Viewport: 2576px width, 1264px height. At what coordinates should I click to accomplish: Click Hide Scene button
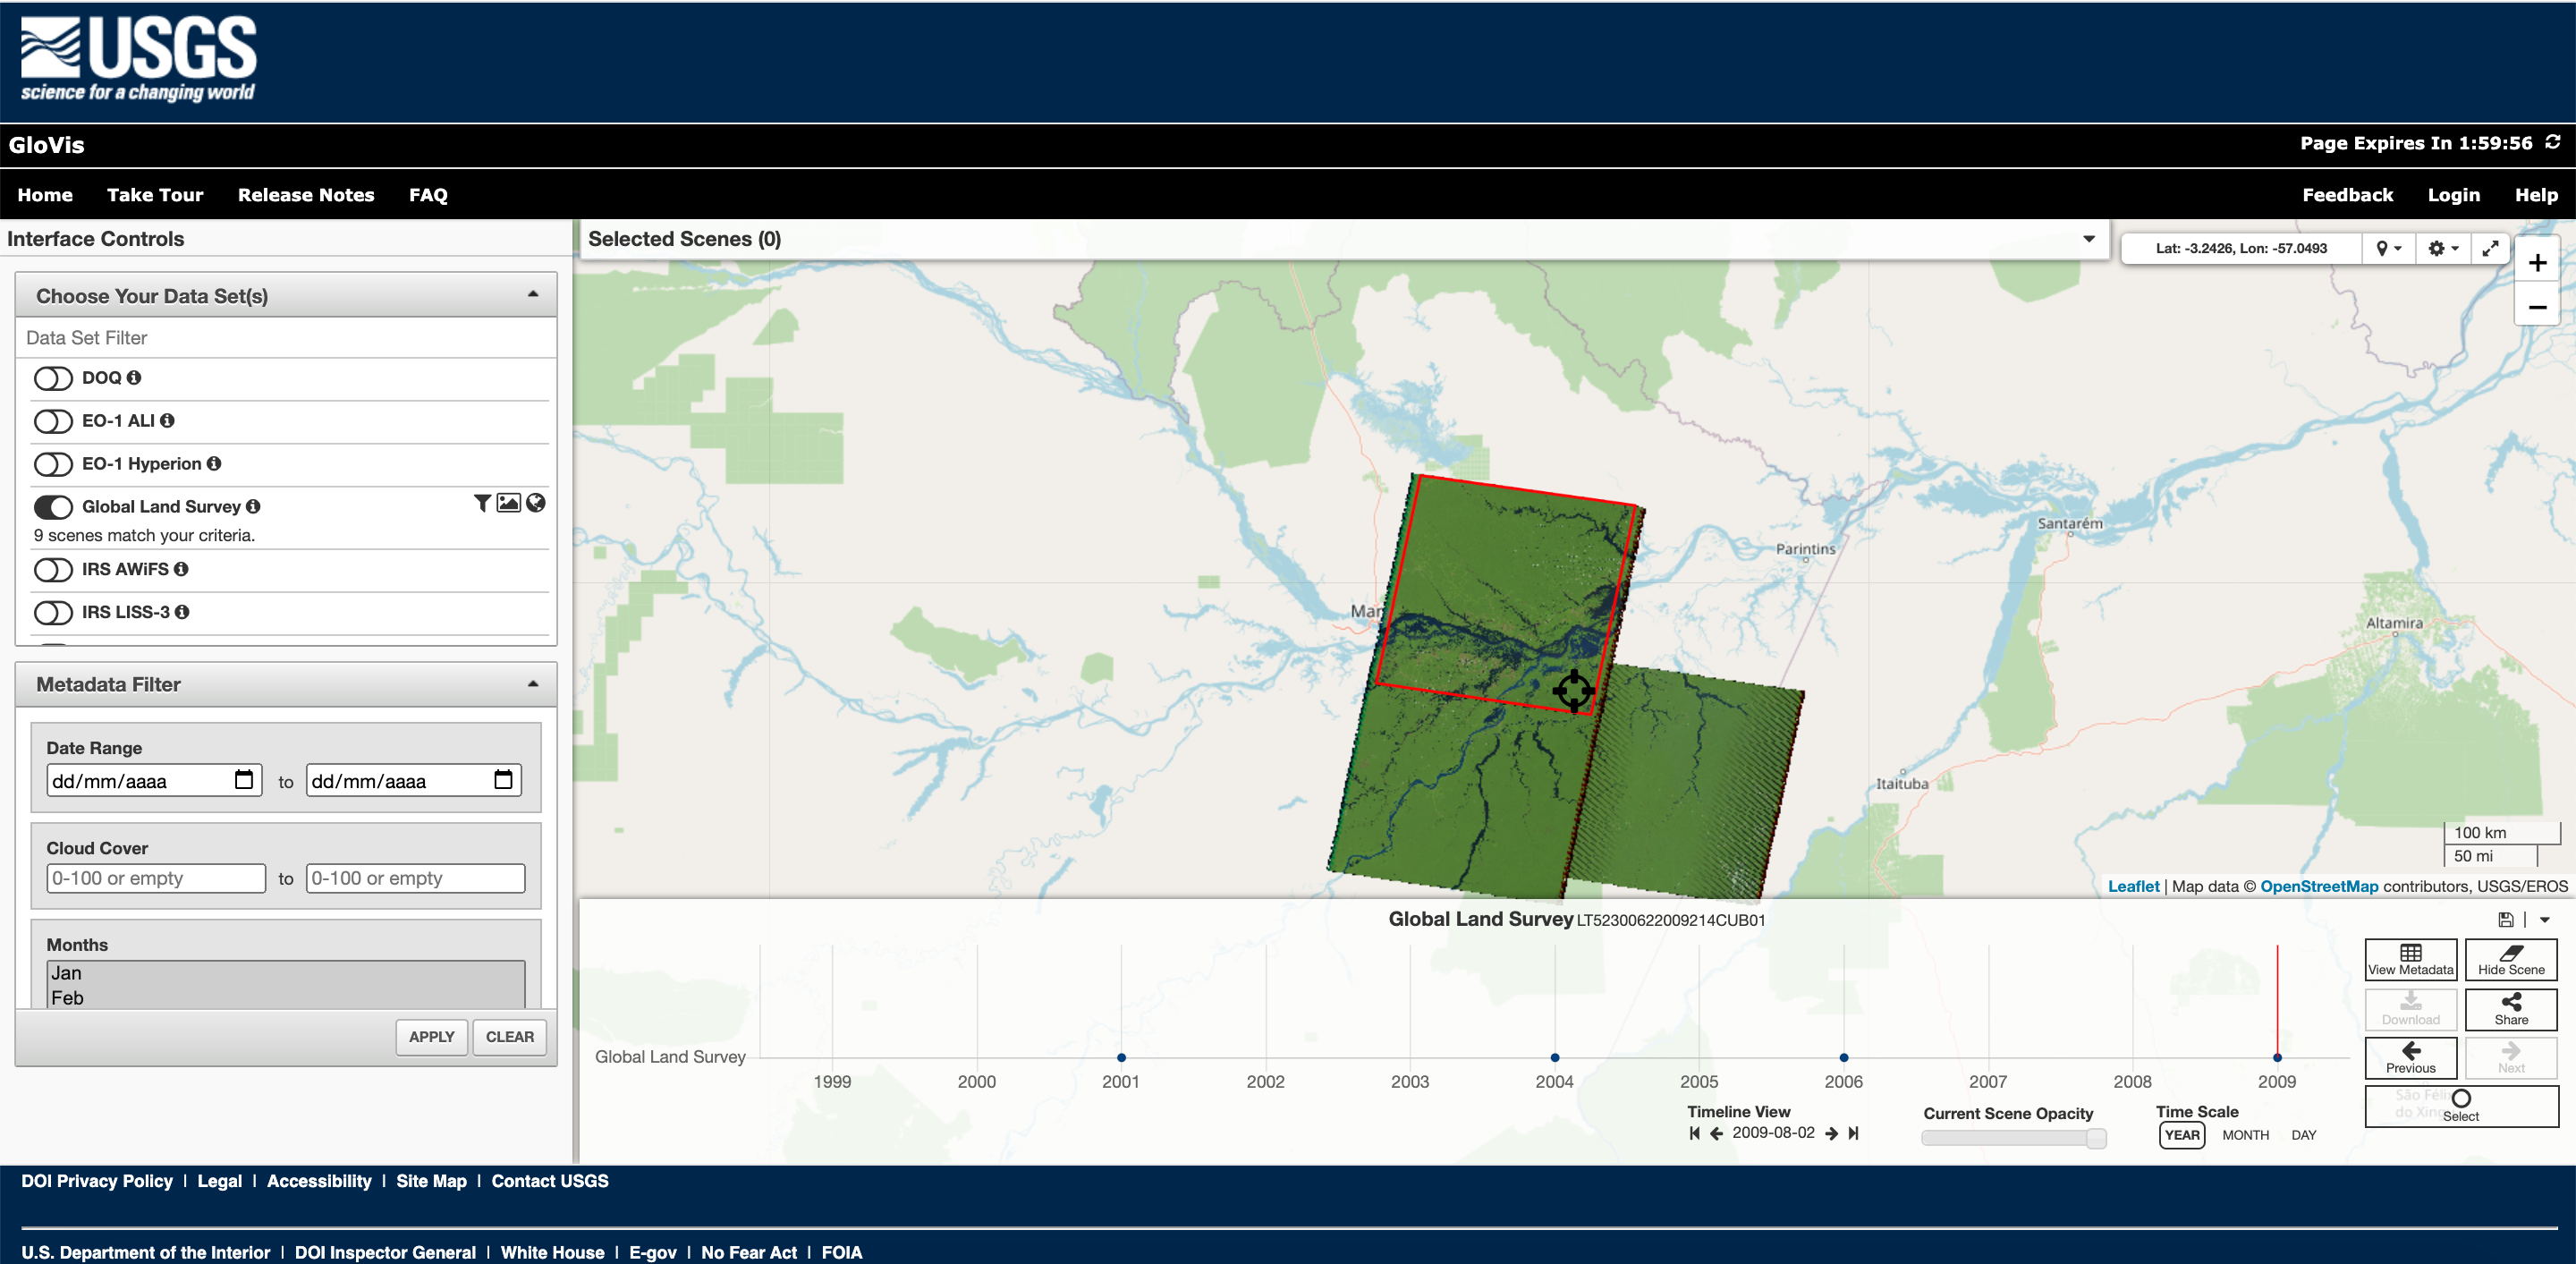coord(2511,960)
